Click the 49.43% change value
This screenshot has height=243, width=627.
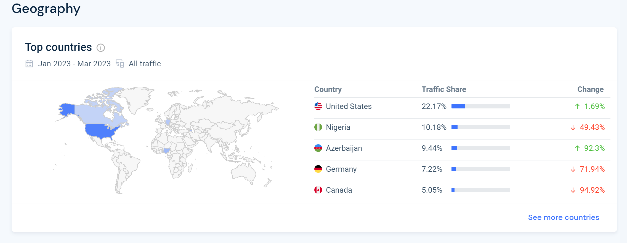coord(592,127)
